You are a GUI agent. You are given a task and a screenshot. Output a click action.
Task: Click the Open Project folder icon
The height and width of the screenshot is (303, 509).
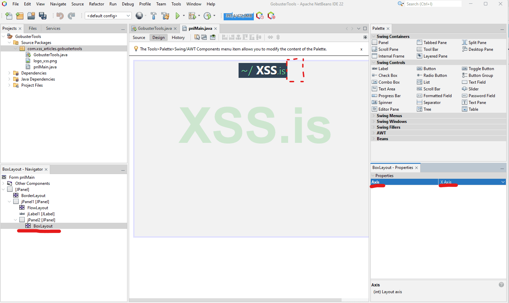(x=31, y=16)
